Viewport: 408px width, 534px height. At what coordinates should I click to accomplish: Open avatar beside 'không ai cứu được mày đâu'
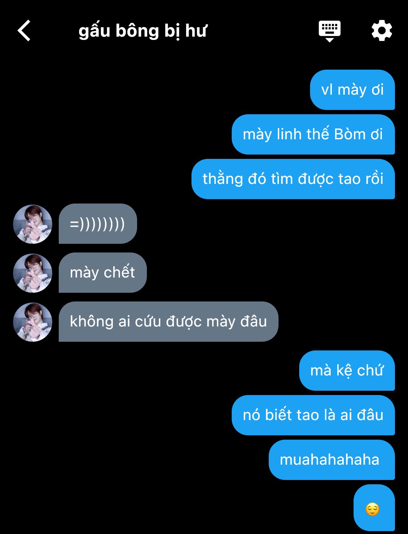coord(33,322)
